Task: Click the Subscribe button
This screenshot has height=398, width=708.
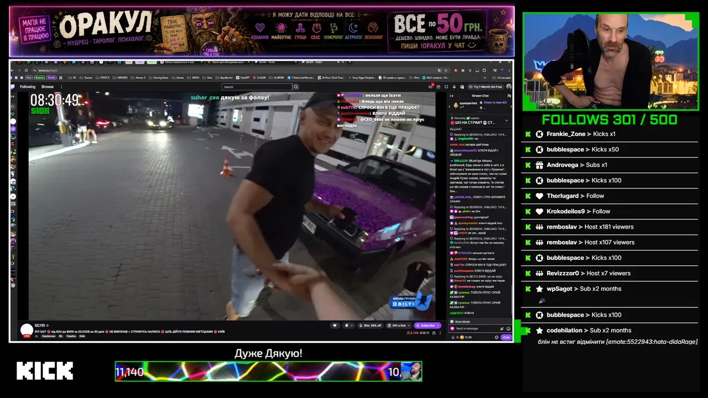Action: point(428,326)
